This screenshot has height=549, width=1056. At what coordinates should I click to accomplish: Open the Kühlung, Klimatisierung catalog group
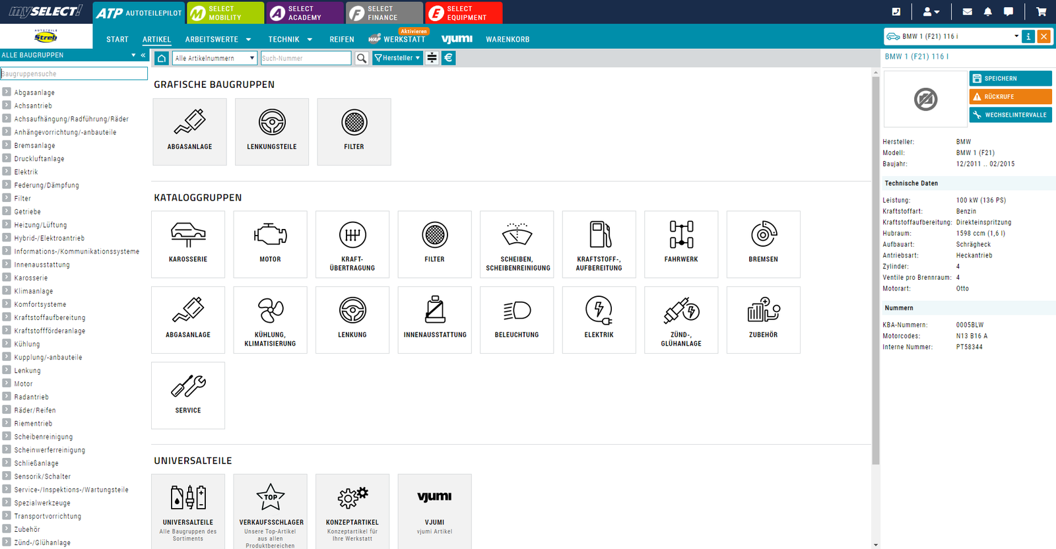pos(270,320)
